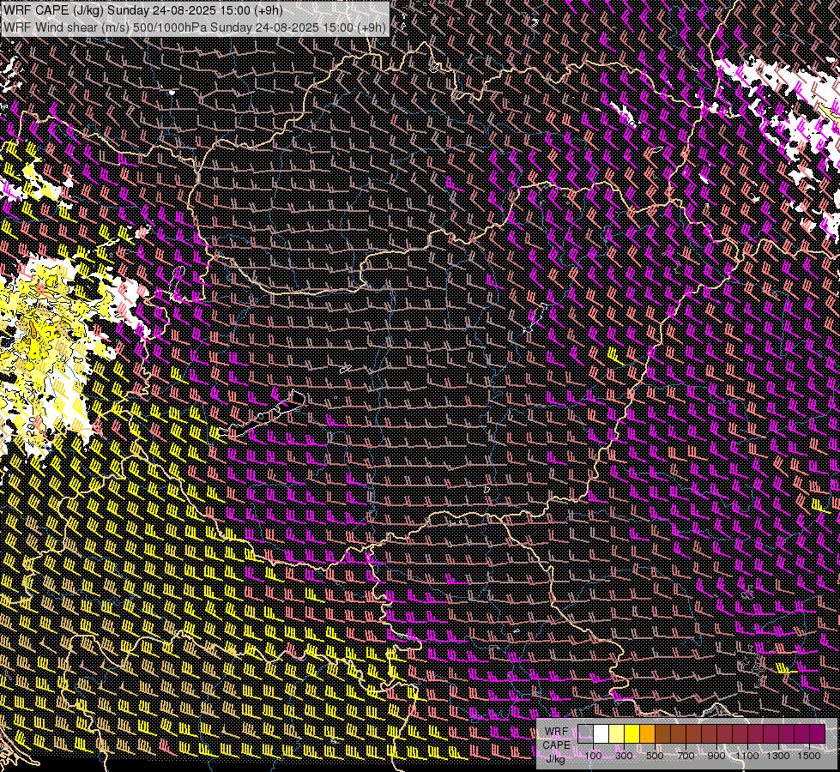Click the legend value 700
The height and width of the screenshot is (772, 840).
point(686,756)
